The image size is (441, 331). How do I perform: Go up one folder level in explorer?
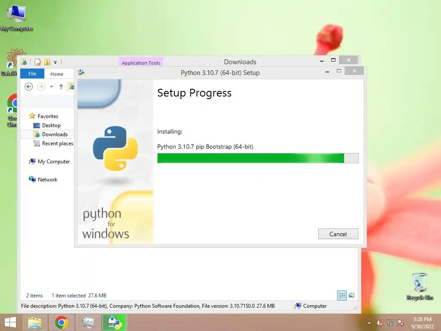coord(61,87)
